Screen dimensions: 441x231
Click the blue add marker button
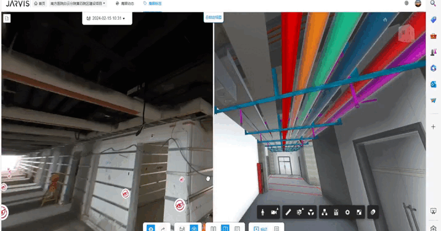point(260,229)
